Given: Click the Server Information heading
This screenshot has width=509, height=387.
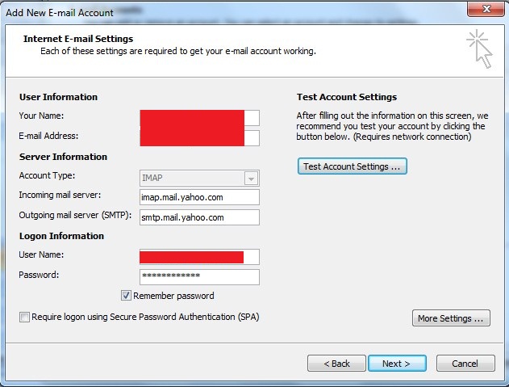Looking at the screenshot, I should pyautogui.click(x=63, y=157).
